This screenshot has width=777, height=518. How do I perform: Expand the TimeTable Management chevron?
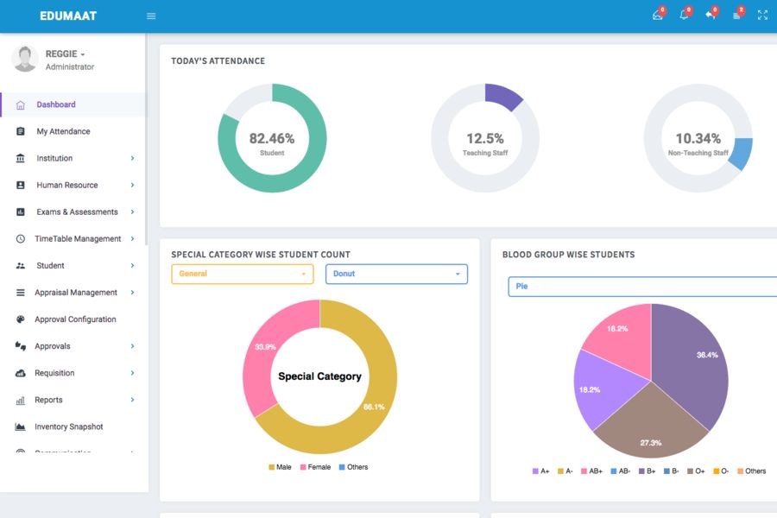pos(132,238)
